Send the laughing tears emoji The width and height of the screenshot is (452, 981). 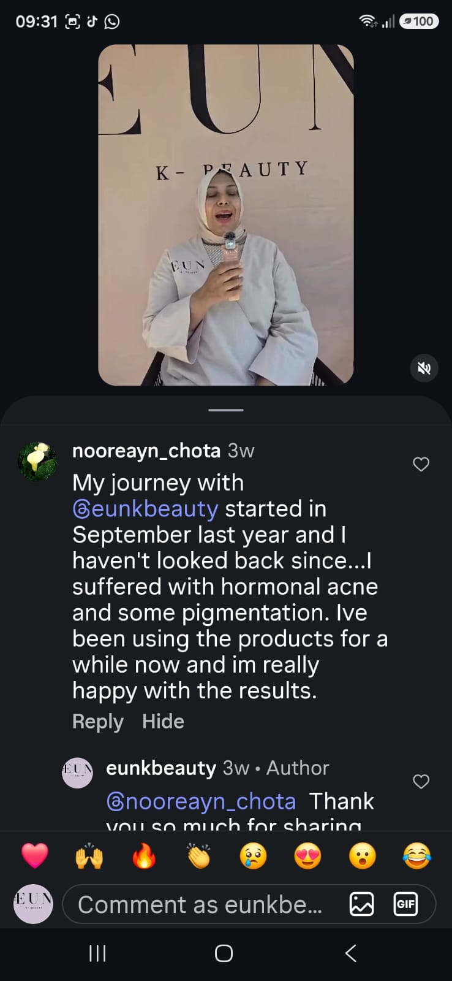click(x=416, y=855)
